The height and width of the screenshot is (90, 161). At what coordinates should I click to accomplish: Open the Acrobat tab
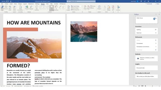[56, 4]
